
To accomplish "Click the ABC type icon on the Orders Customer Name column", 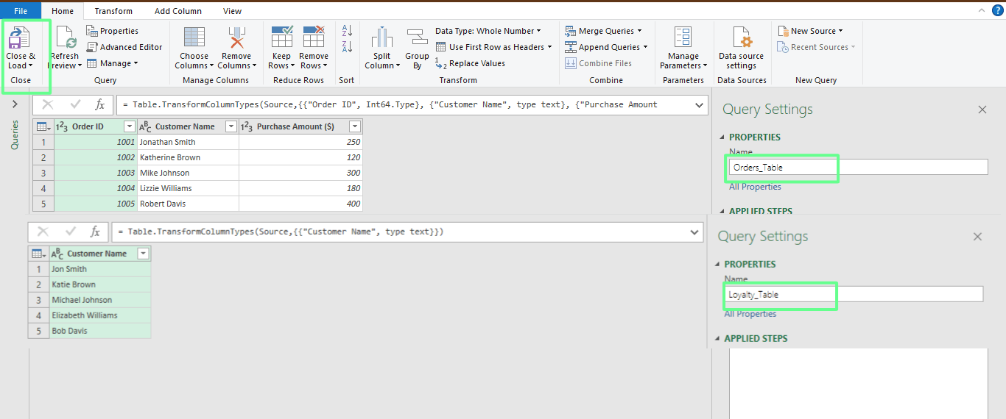I will (145, 126).
